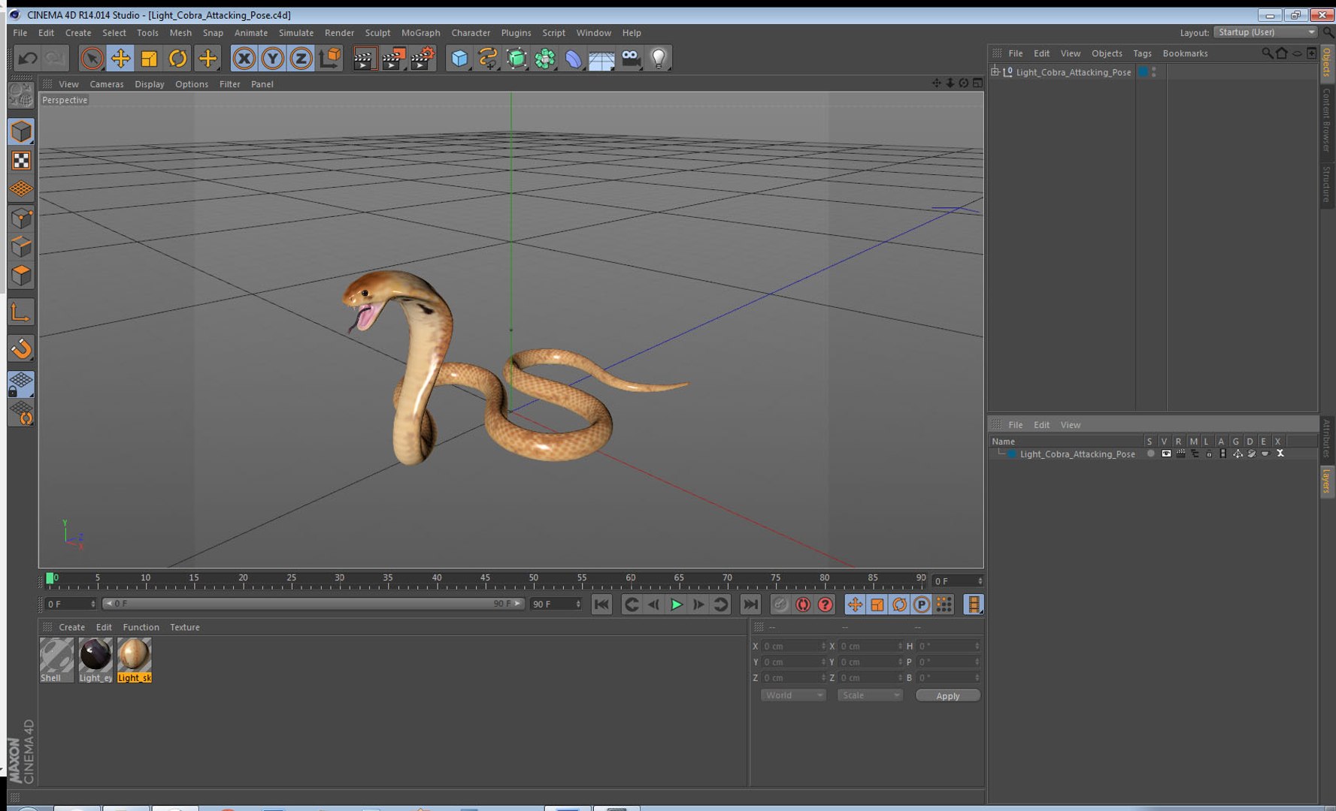Toggle autokeying button

pyautogui.click(x=803, y=604)
